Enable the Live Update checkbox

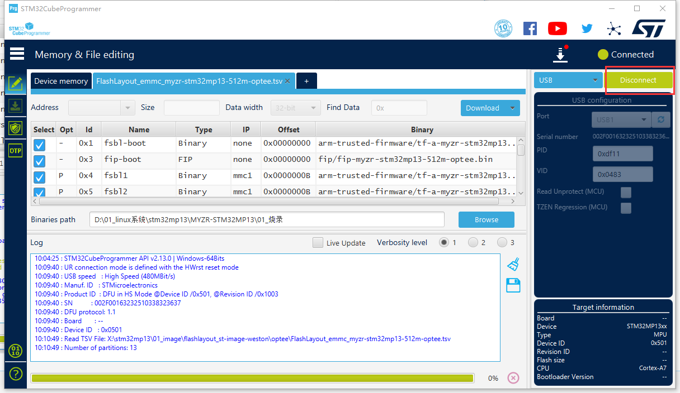point(318,243)
